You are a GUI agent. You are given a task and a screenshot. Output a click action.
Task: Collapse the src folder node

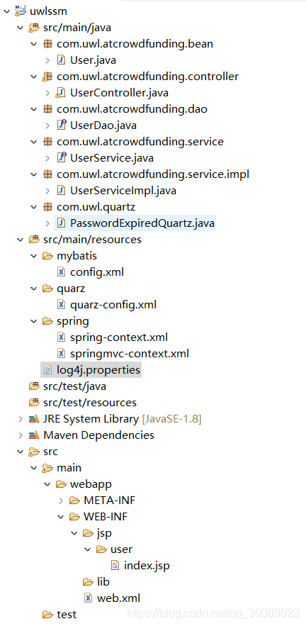[20, 452]
